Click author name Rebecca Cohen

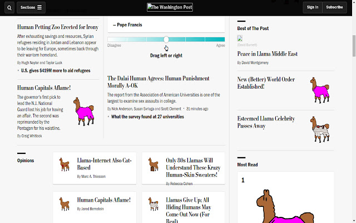coord(181,183)
